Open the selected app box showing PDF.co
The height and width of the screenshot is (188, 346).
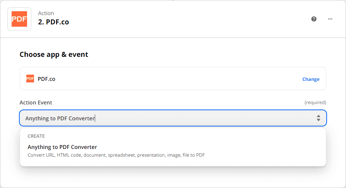174,79
